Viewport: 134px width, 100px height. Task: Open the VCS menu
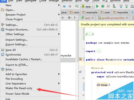point(105,1)
